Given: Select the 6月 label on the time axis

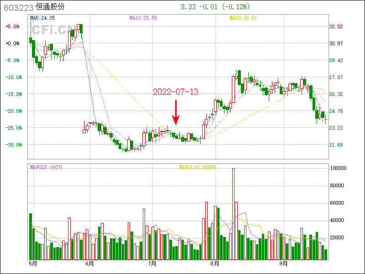Looking at the screenshot, I should coord(89,264).
